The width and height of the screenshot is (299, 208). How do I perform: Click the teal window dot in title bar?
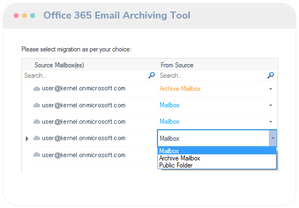click(x=32, y=16)
